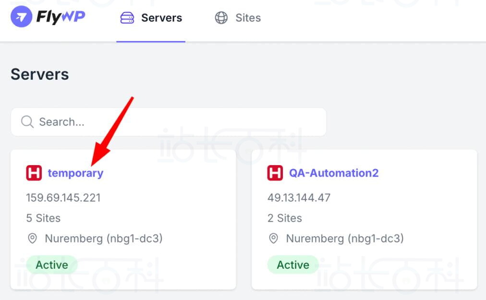Click the Servers page heading
486x300 pixels.
[40, 74]
